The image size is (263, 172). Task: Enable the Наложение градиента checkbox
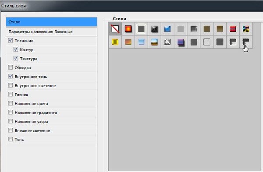click(11, 112)
